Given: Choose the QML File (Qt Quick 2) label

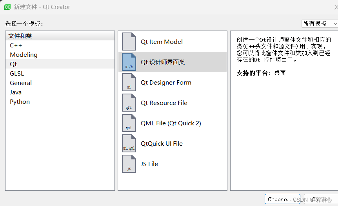Looking at the screenshot, I should click(171, 123).
